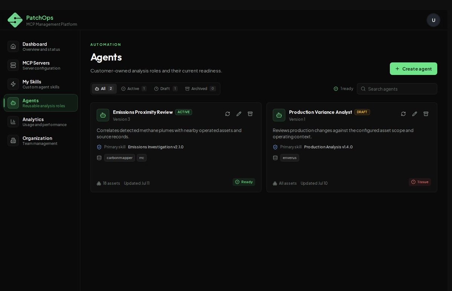Click the assets icon beside All assets
Screen dimensions: 452x291
[x=275, y=183]
